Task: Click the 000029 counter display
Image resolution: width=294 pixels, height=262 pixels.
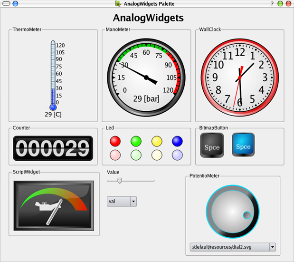Action: (x=53, y=148)
